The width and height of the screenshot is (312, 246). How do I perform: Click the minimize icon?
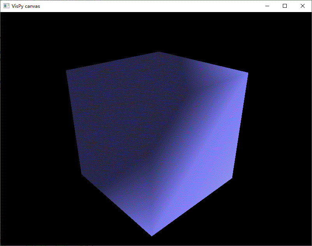(267, 6)
